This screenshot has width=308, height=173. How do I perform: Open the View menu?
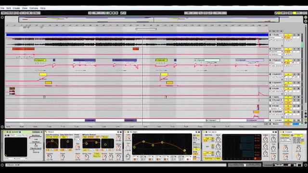point(25,8)
